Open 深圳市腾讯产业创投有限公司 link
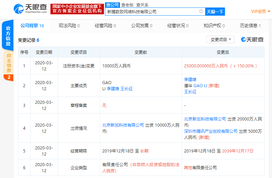This screenshot has width=272, height=178. pyautogui.click(x=211, y=131)
